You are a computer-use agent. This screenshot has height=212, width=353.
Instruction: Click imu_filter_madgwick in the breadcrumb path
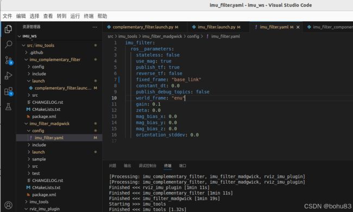(x=162, y=36)
